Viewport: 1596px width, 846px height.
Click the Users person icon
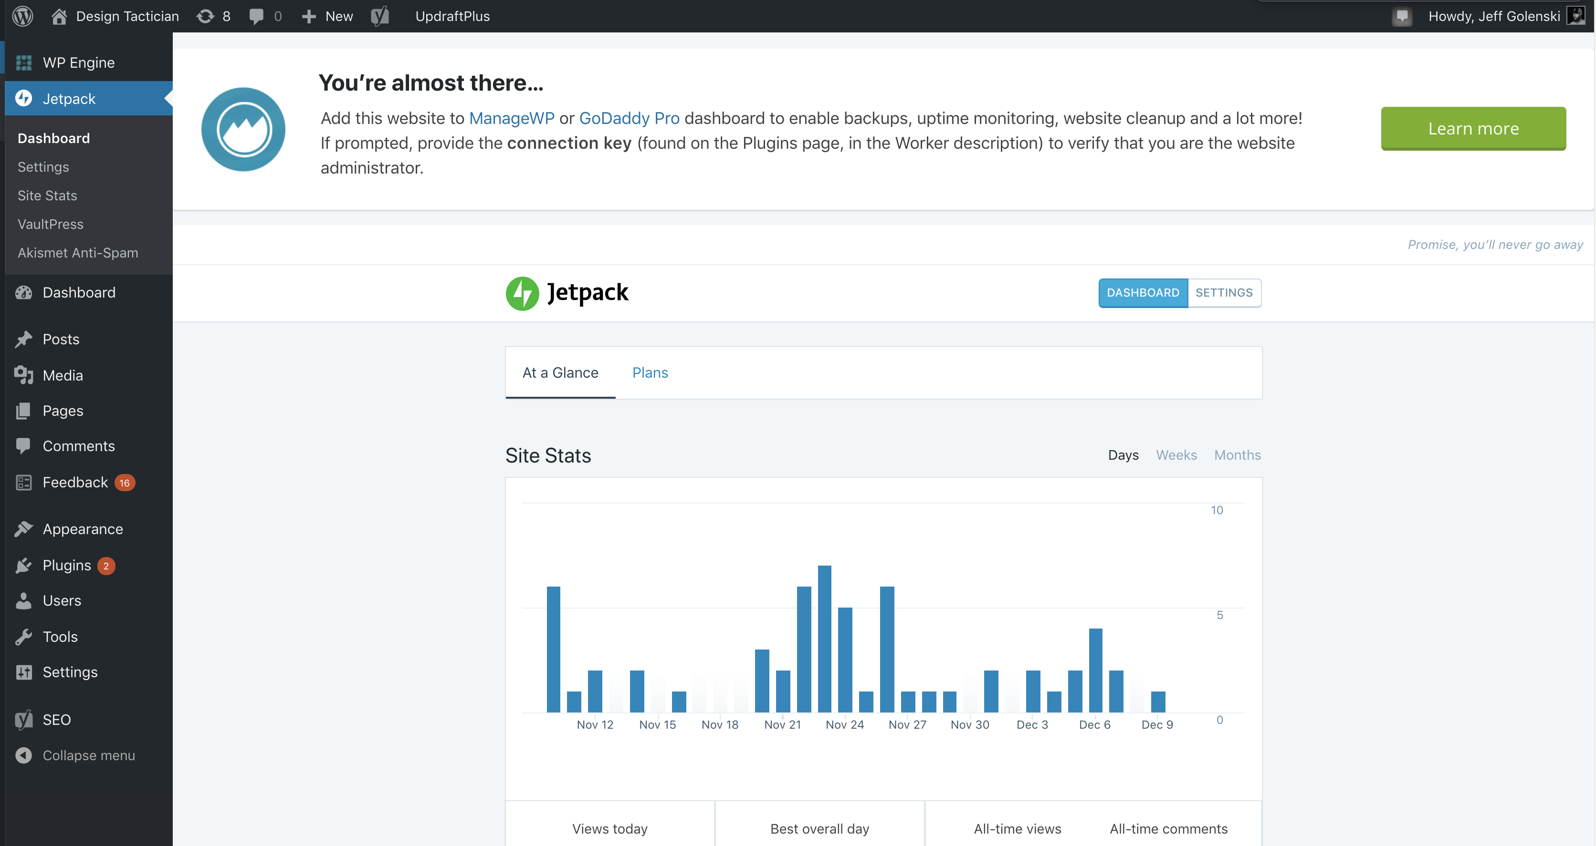point(23,601)
